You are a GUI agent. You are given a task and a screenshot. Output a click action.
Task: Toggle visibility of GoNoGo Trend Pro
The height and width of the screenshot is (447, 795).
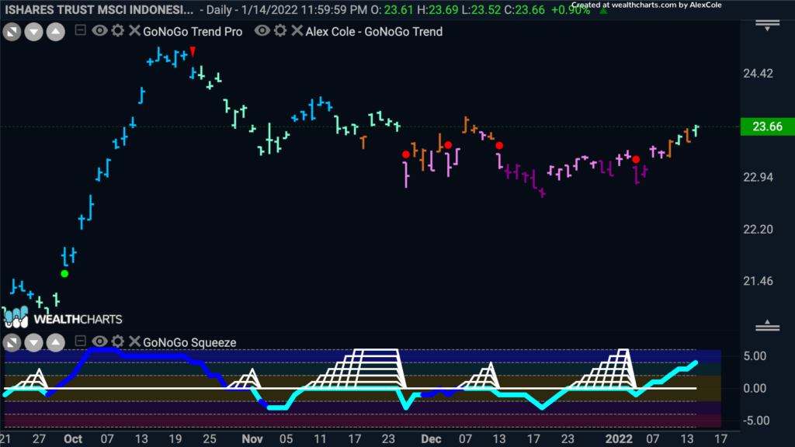pyautogui.click(x=99, y=31)
